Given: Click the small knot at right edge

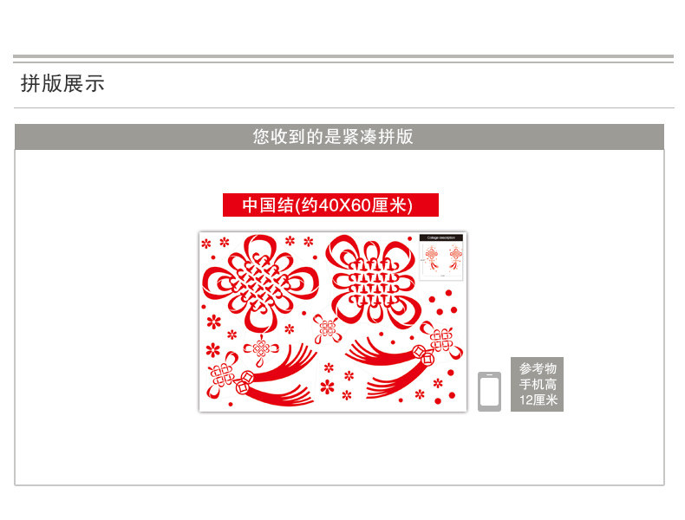Looking at the screenshot, I should (x=441, y=340).
